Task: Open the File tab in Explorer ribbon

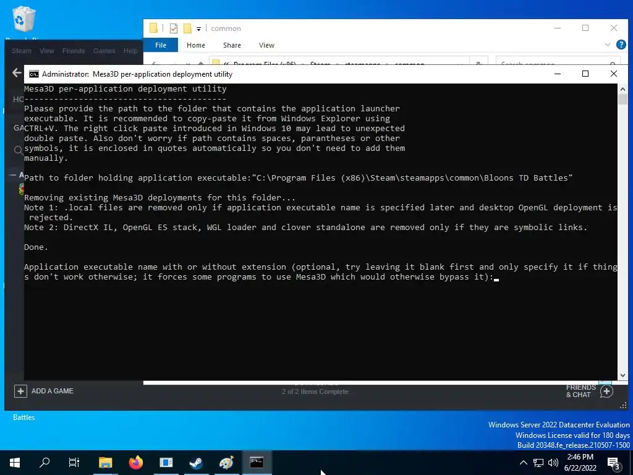Action: (x=161, y=45)
